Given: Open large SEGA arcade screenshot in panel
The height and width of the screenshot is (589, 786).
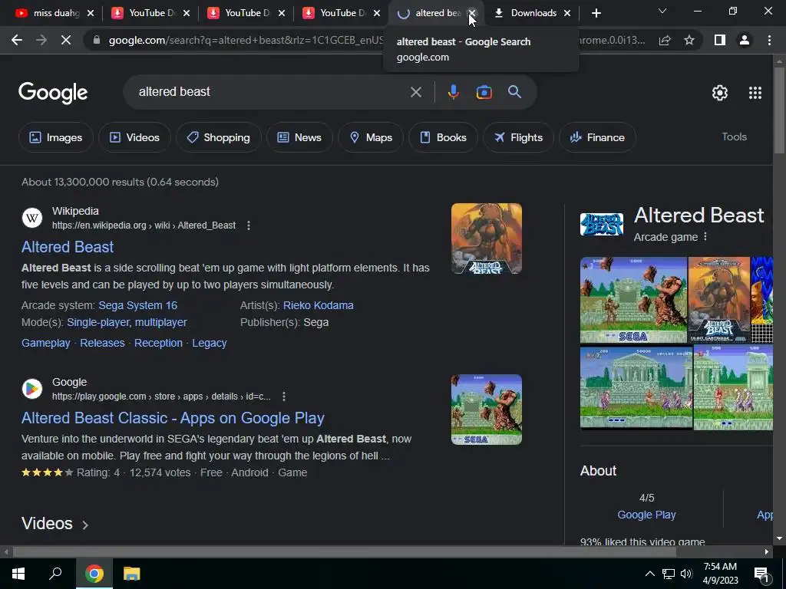Looking at the screenshot, I should click(633, 300).
